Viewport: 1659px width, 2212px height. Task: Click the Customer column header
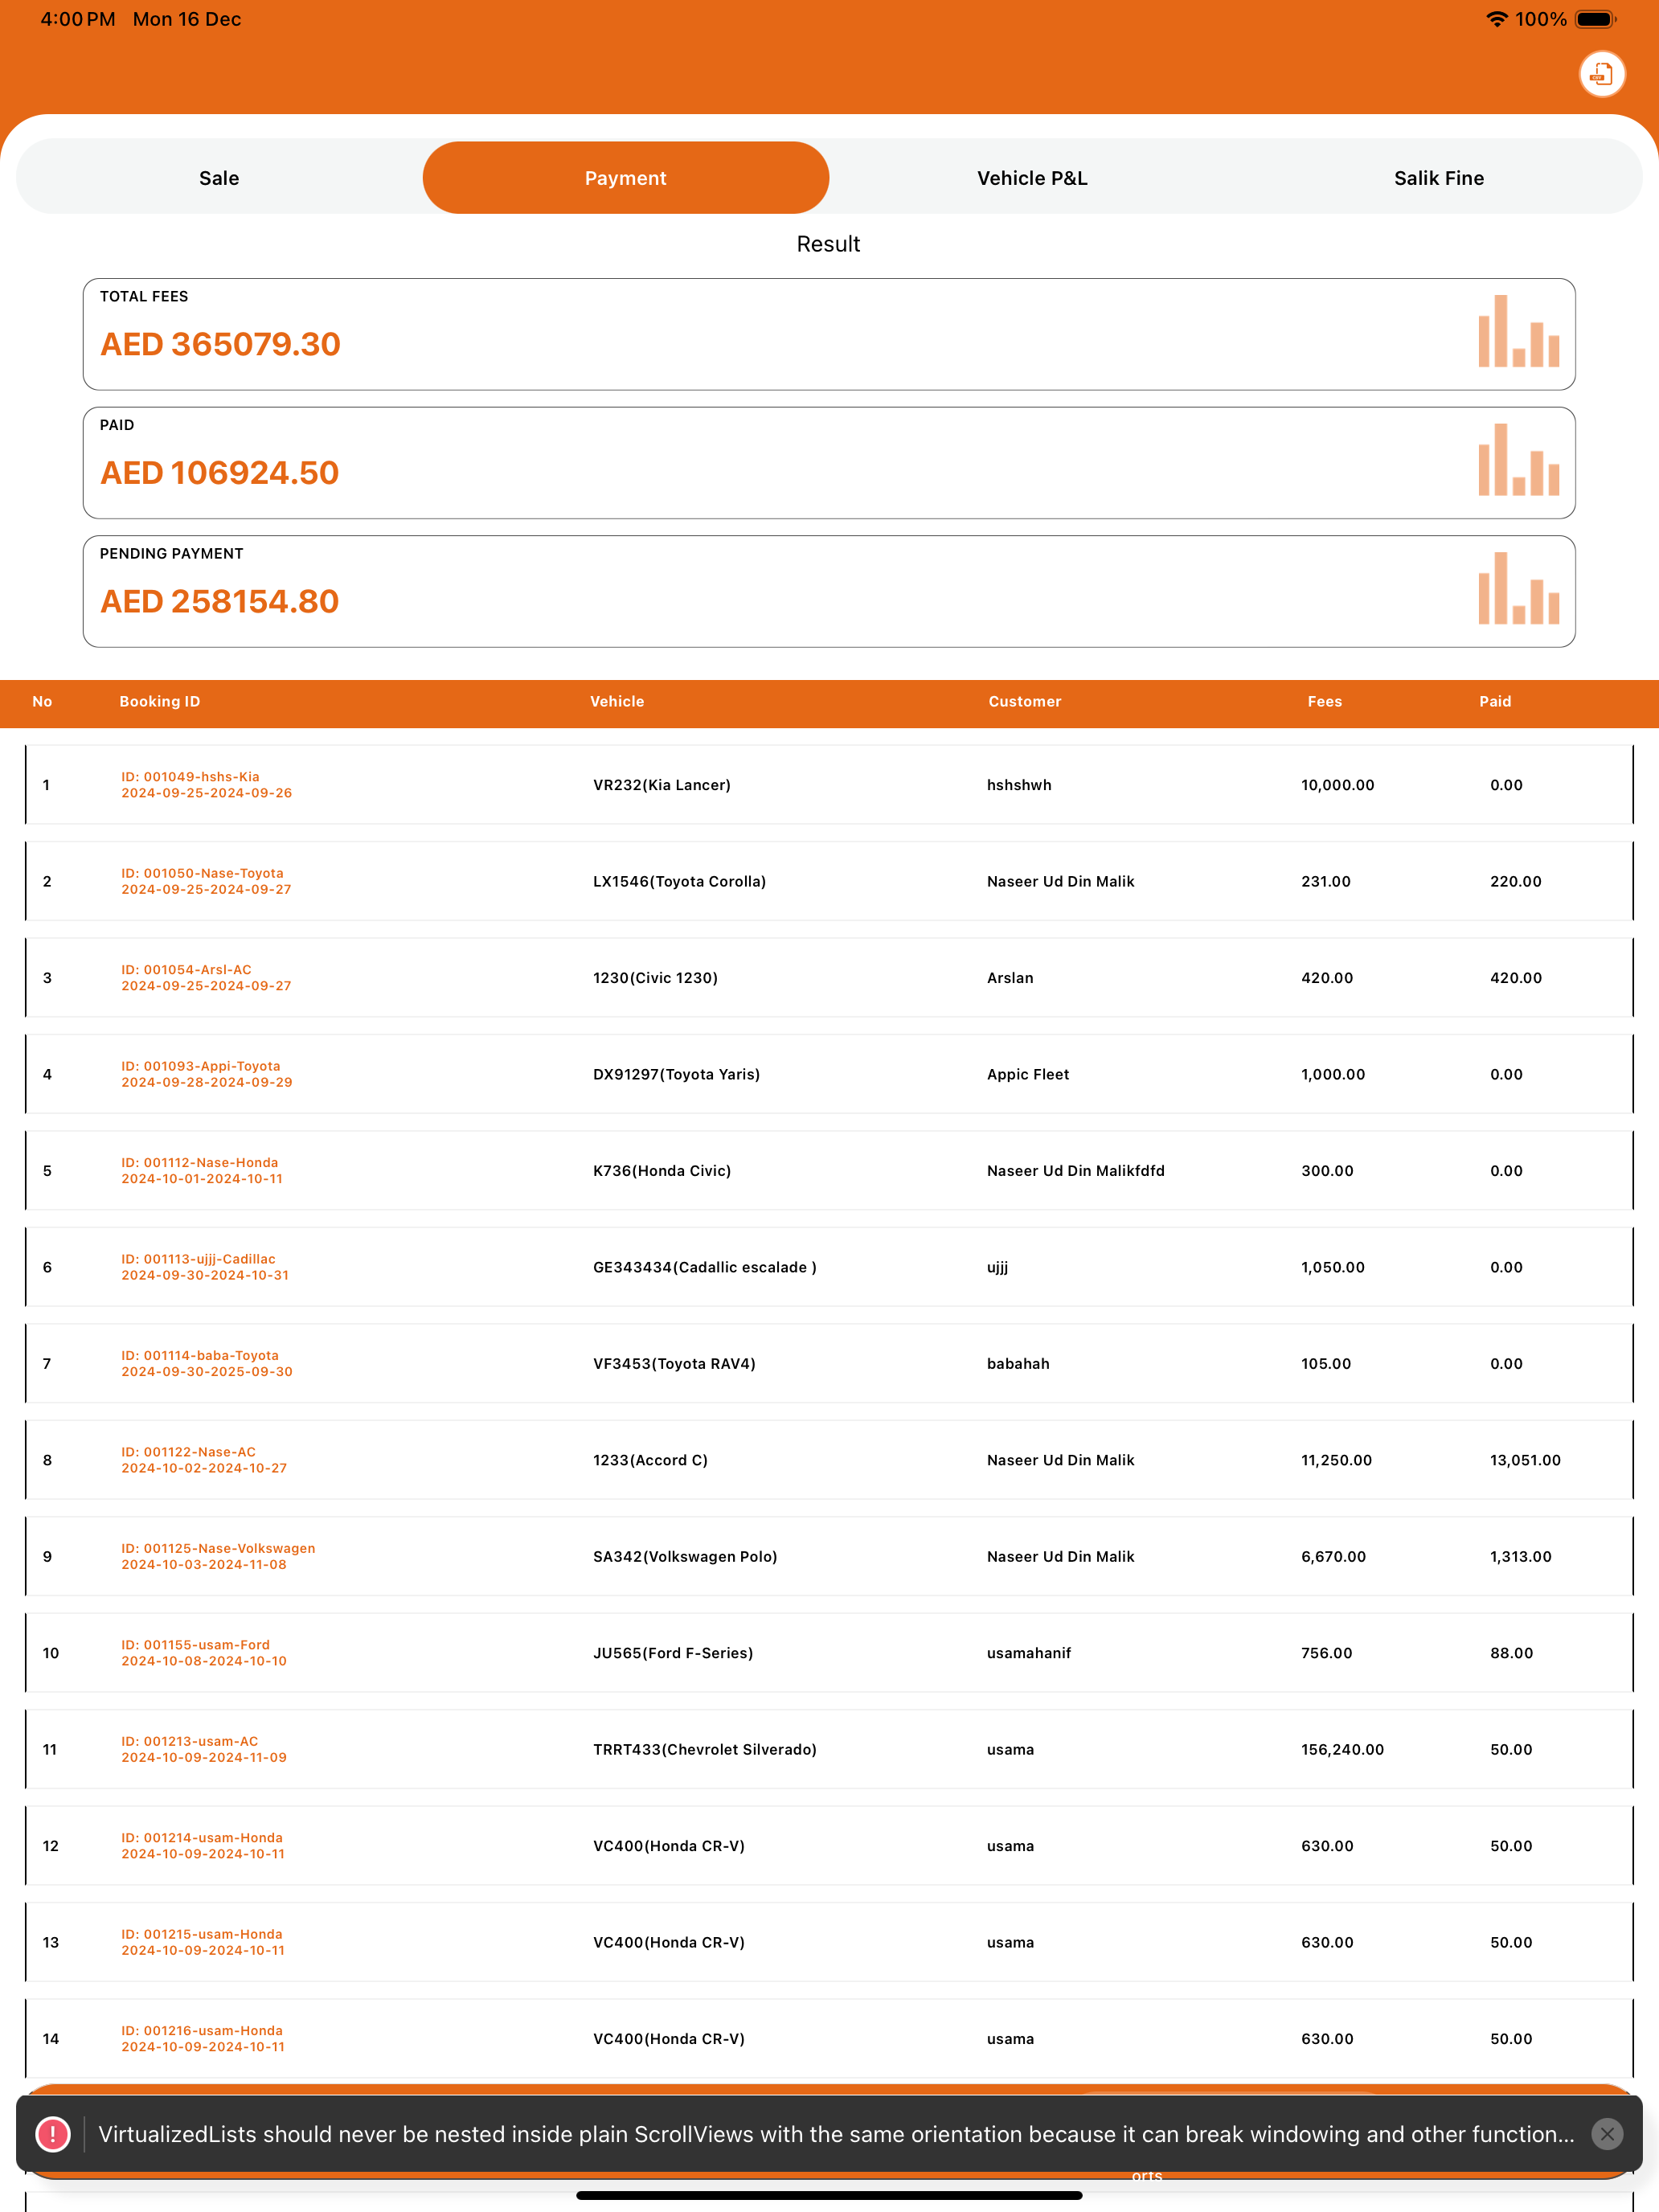[1025, 702]
